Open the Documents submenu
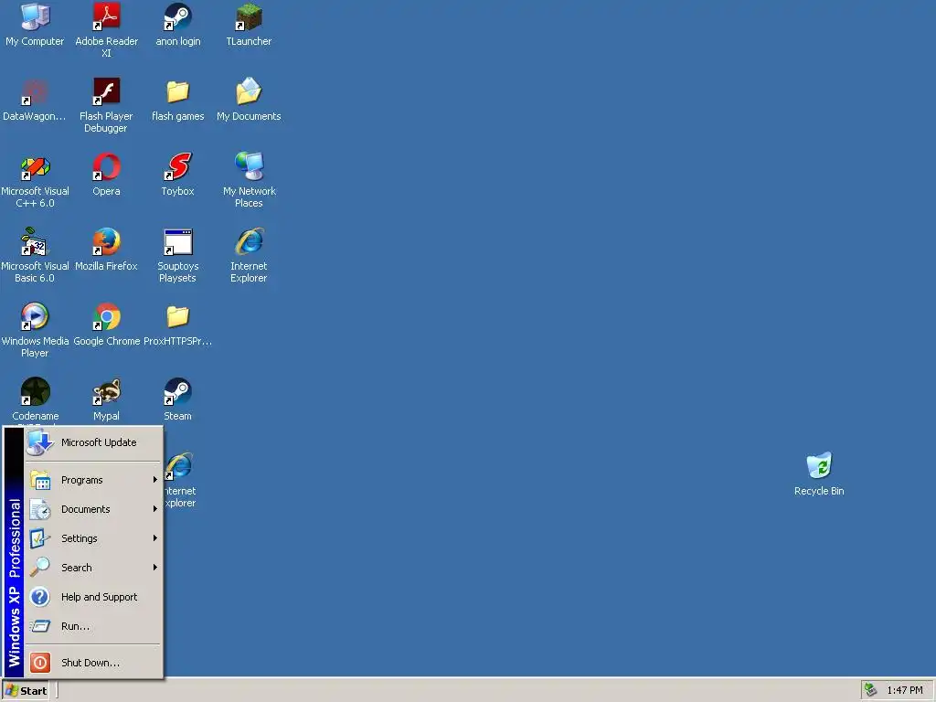The height and width of the screenshot is (702, 936). tap(94, 509)
